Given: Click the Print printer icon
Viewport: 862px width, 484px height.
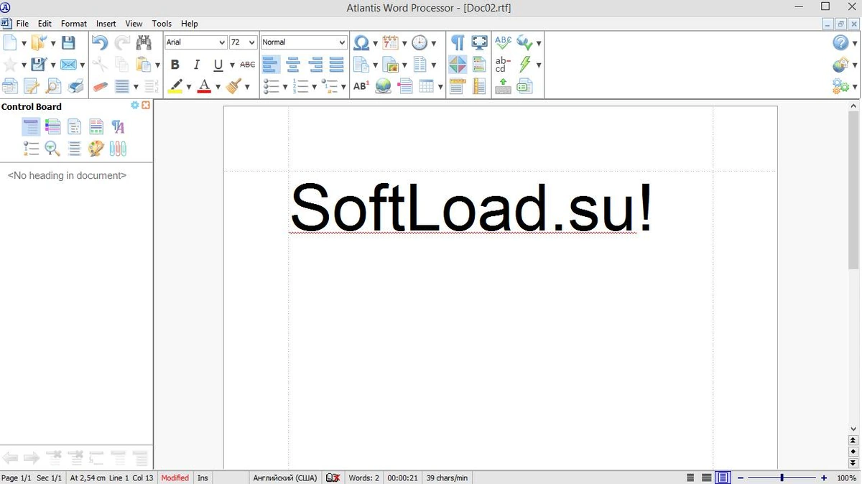Looking at the screenshot, I should pos(75,86).
